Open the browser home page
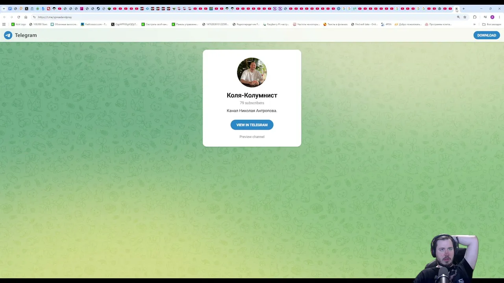504x283 pixels. pyautogui.click(x=26, y=17)
